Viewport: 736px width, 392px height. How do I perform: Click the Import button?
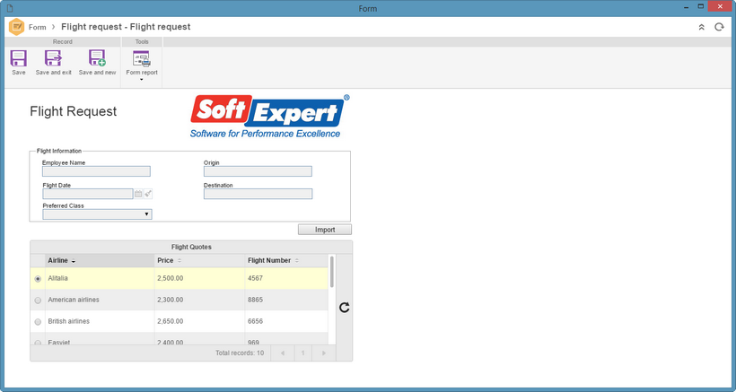[325, 230]
